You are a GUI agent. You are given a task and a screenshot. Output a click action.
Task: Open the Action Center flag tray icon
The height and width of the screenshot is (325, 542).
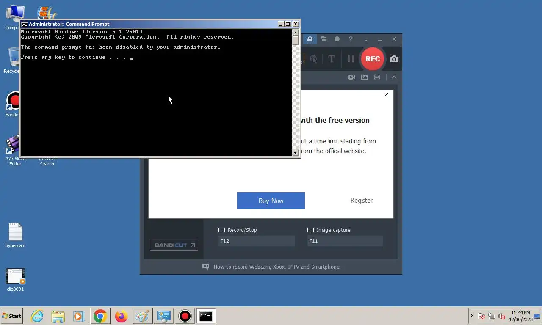pyautogui.click(x=481, y=316)
